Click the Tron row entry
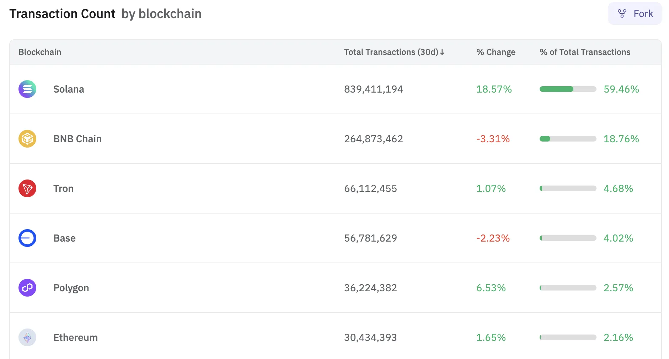 coord(63,188)
